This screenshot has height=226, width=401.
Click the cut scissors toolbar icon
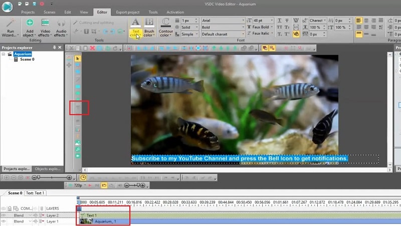tap(71, 48)
